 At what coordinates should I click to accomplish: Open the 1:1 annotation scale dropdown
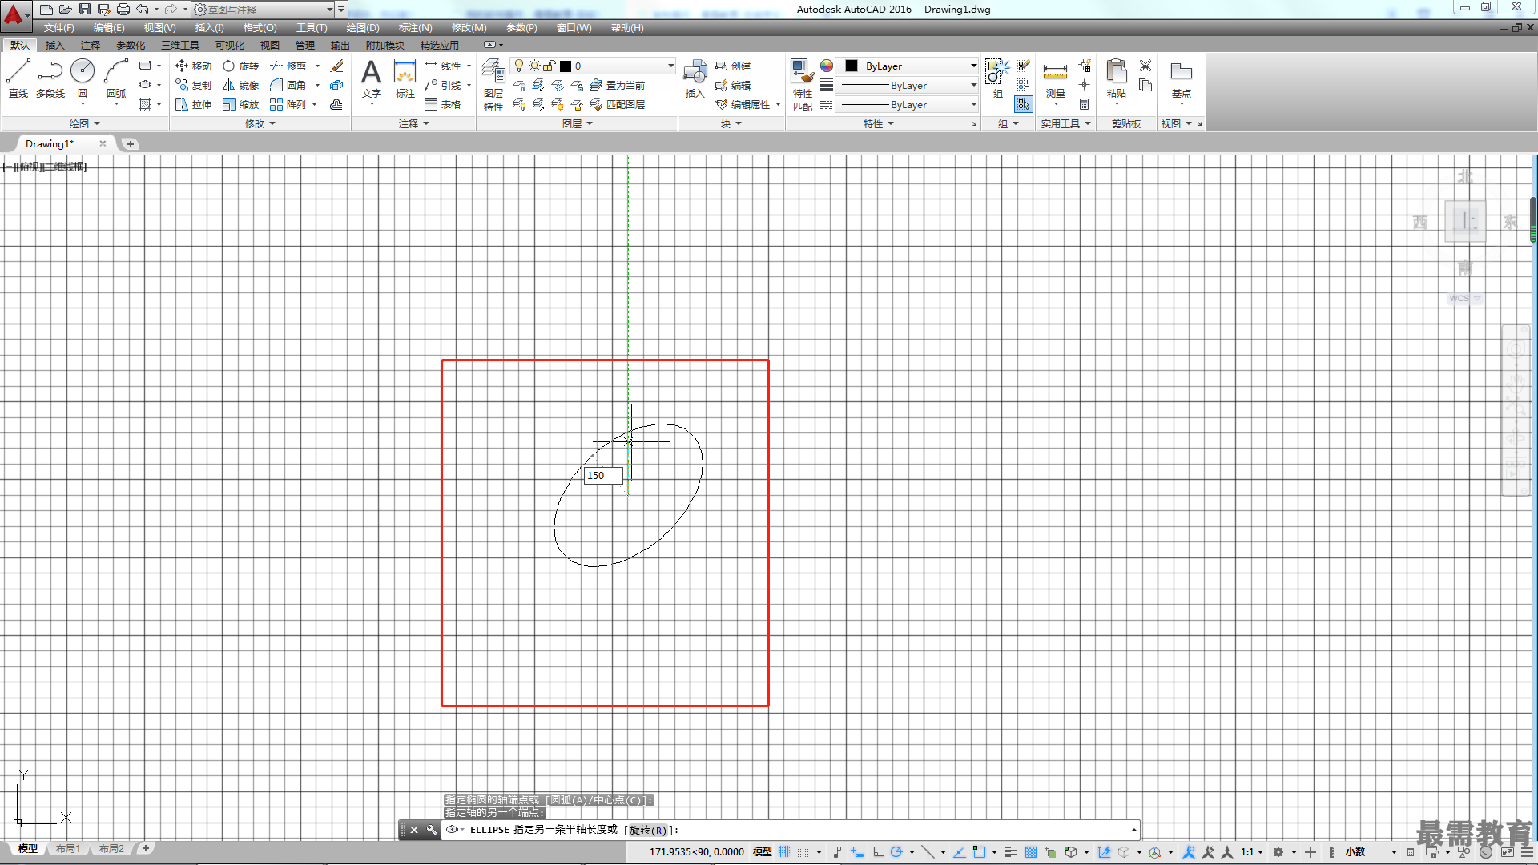(1254, 851)
